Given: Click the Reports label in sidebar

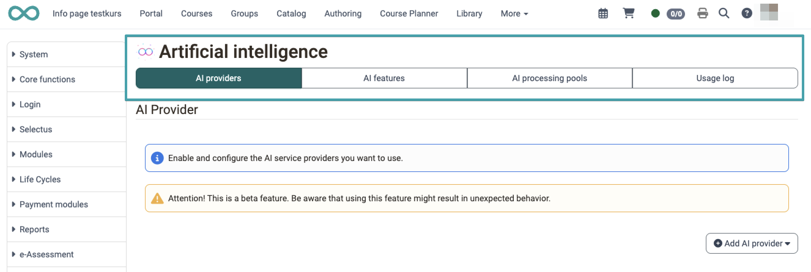Looking at the screenshot, I should tap(34, 229).
